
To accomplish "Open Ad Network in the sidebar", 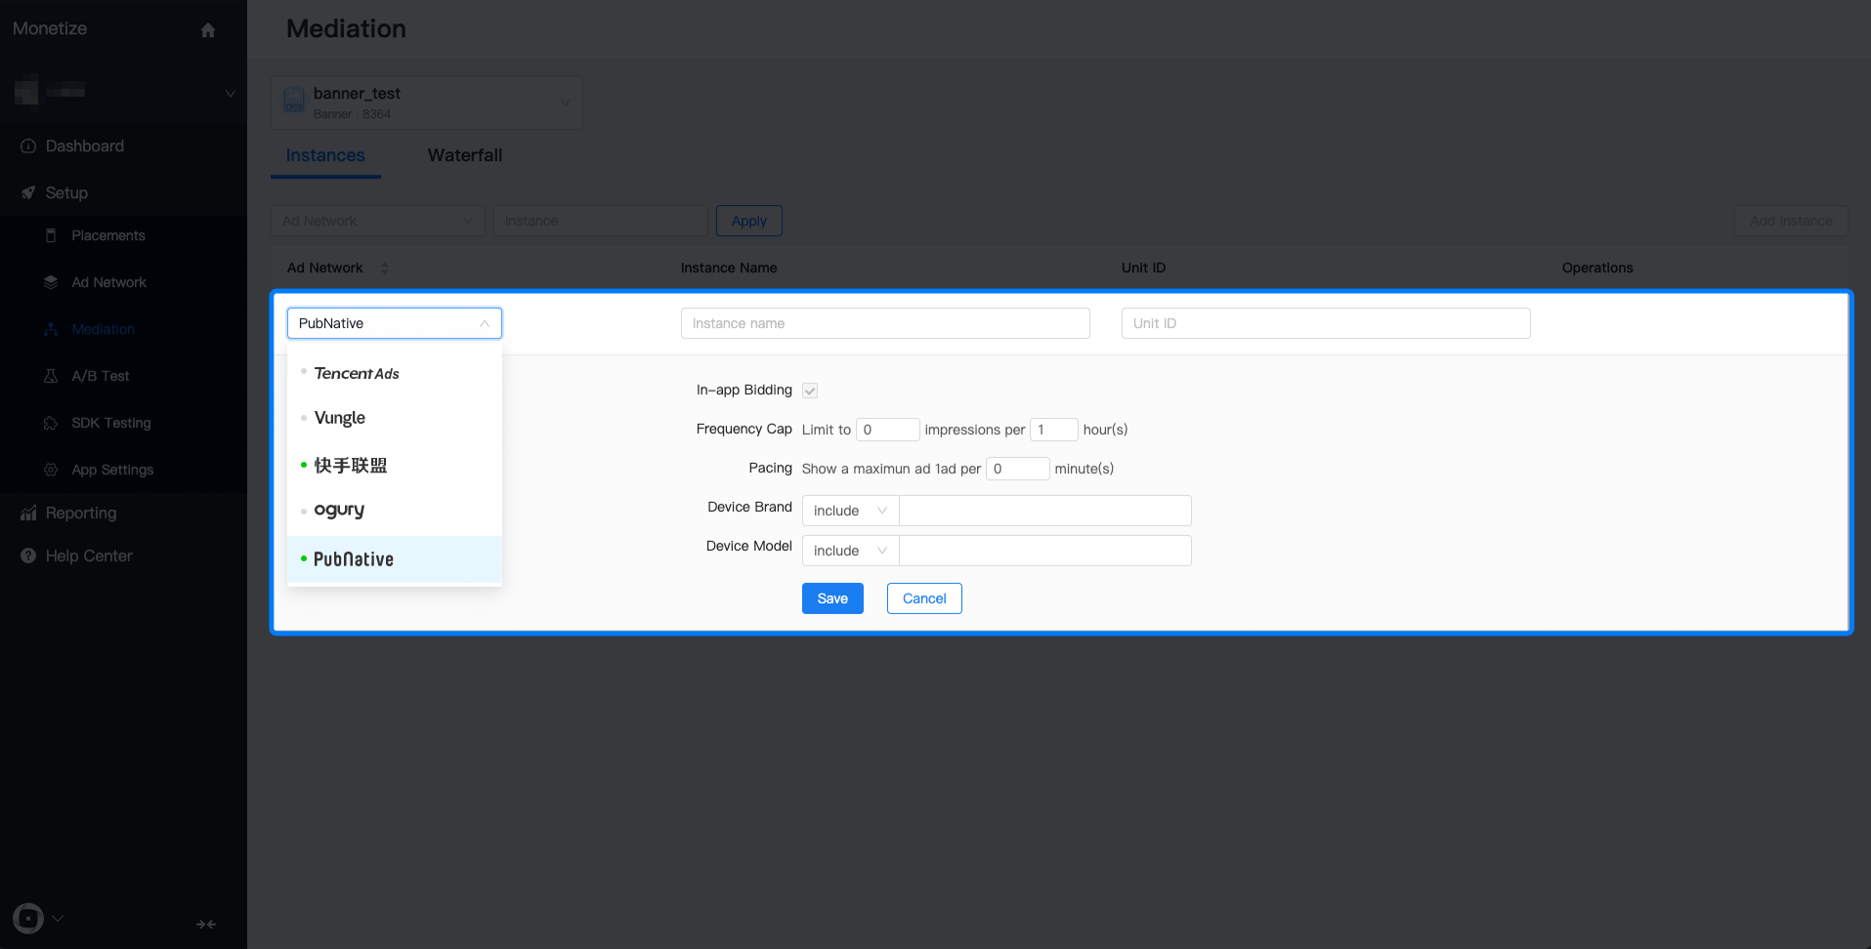I will click(x=109, y=282).
